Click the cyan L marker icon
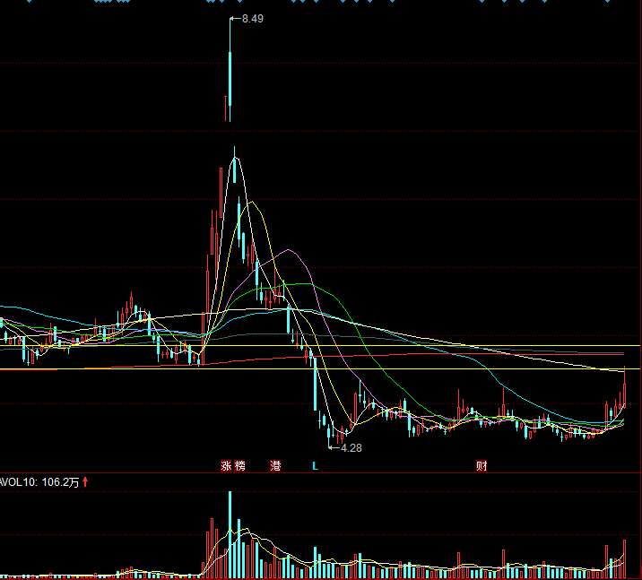Screen dimensions: 642x580 coord(315,466)
